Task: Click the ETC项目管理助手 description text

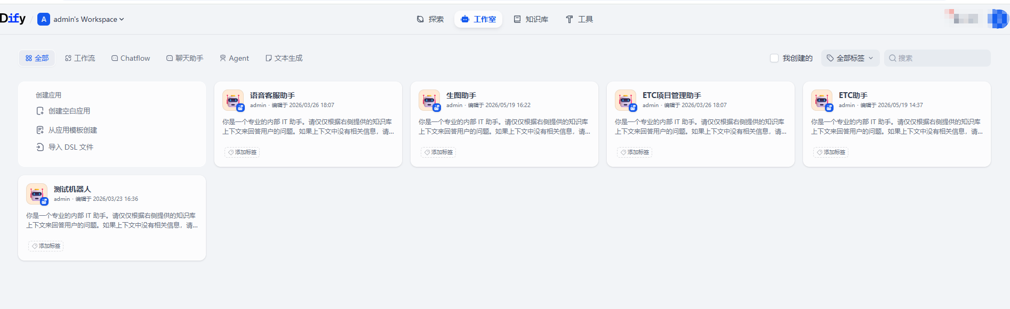Action: coord(701,127)
